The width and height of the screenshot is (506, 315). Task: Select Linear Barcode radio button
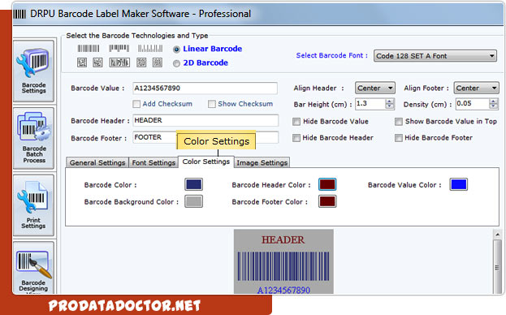(x=176, y=50)
